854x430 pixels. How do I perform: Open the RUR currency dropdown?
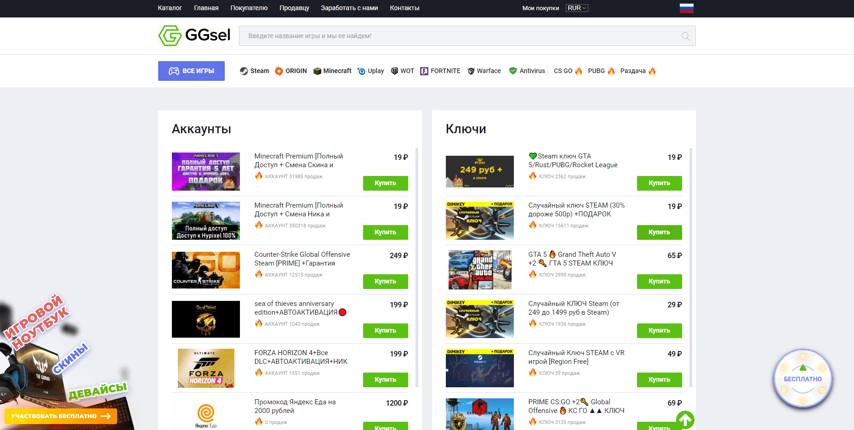(x=576, y=8)
